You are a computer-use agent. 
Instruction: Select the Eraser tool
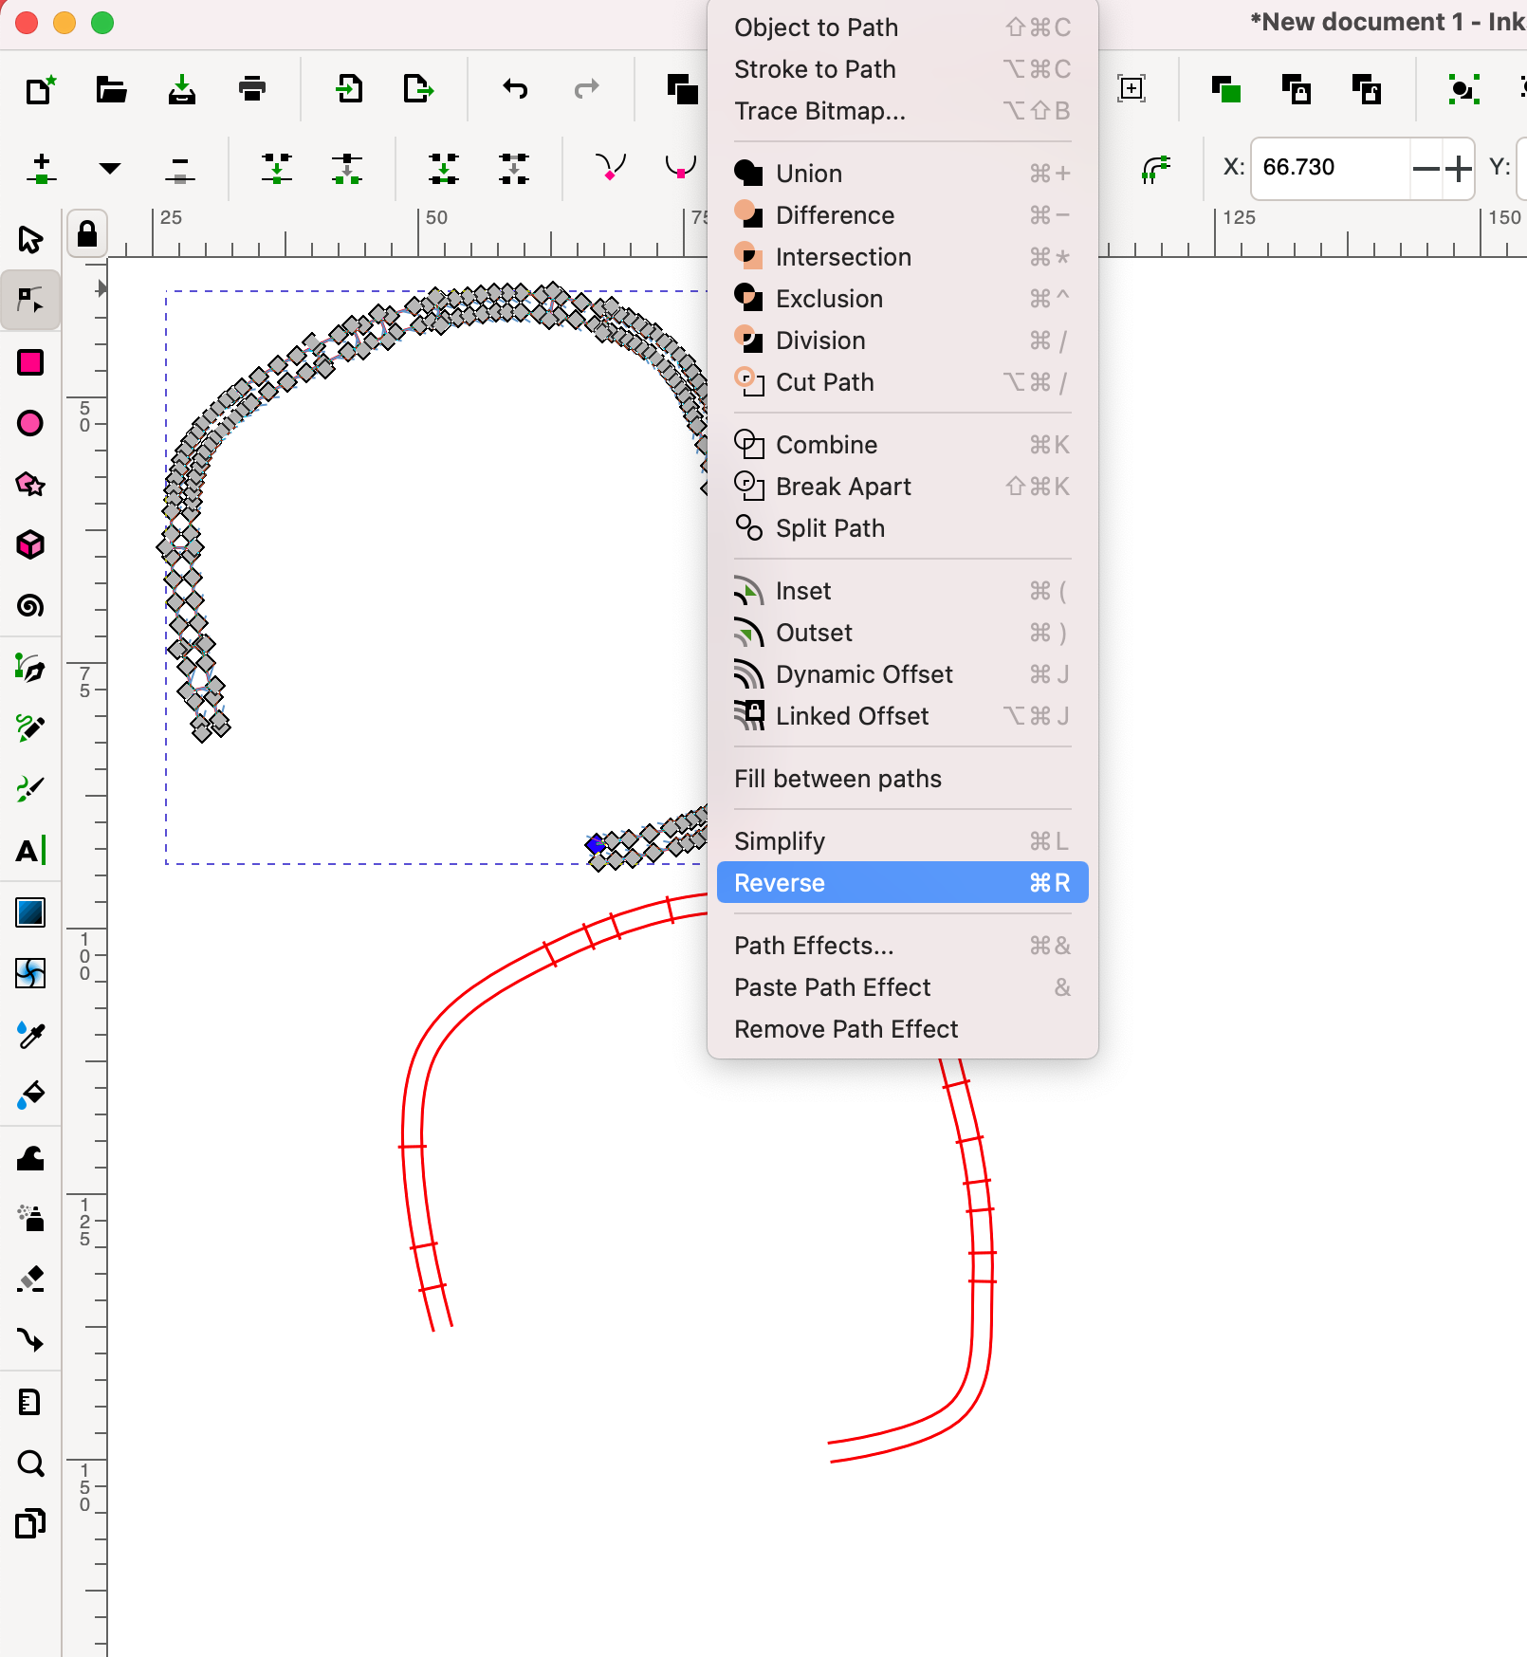30,1279
